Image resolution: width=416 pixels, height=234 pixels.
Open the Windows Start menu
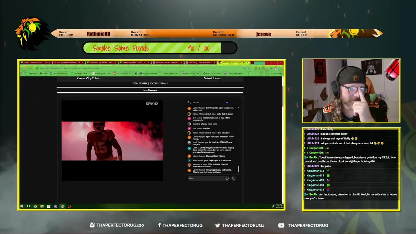pos(22,206)
